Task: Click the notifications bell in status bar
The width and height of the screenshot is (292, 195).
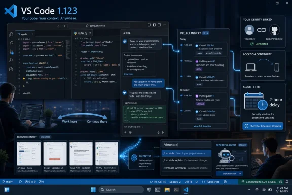Action: [287, 182]
